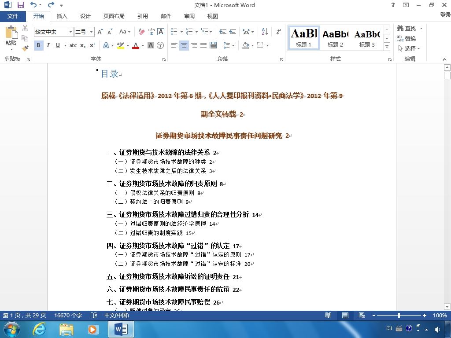The width and height of the screenshot is (451, 338).
Task: Apply subscript formatting
Action: pyautogui.click(x=83, y=45)
